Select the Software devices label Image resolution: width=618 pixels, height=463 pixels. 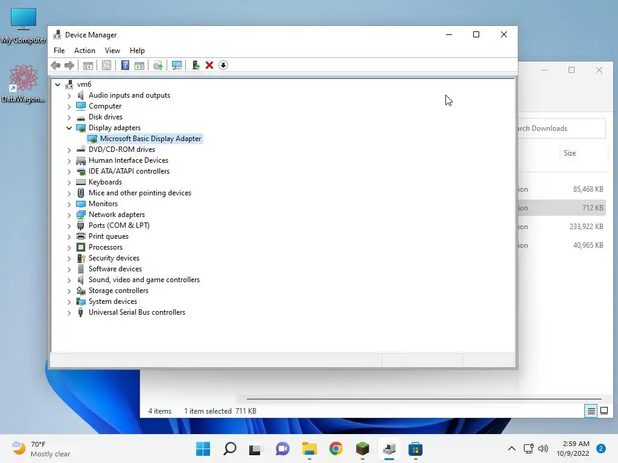tap(115, 269)
